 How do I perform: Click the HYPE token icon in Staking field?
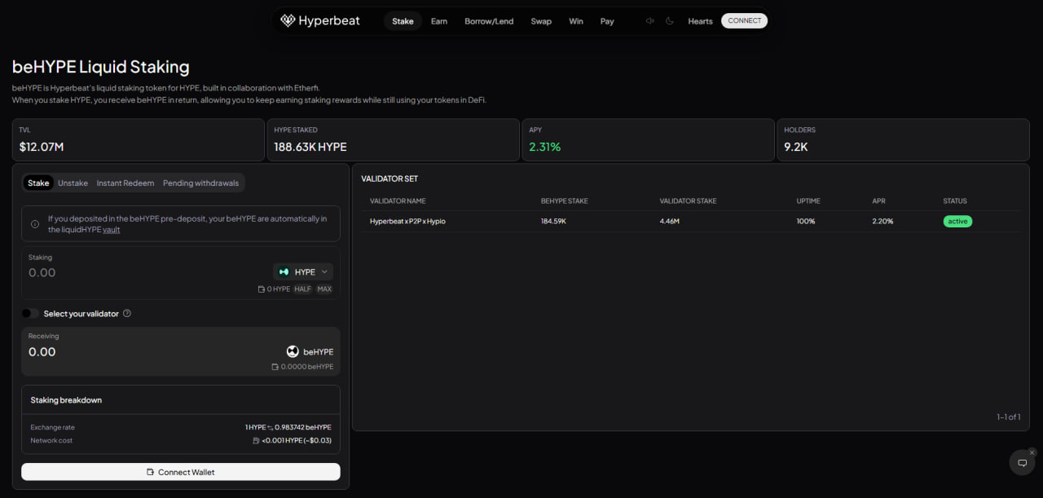pos(284,272)
